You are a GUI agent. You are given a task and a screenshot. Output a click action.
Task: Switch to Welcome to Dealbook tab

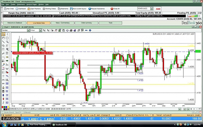pos(15,23)
